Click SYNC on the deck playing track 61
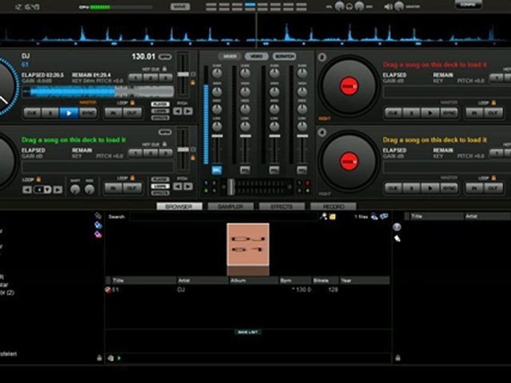Screen dimensions: 511x383 (88, 113)
